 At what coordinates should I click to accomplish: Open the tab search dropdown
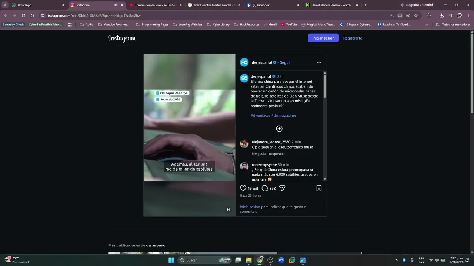point(5,5)
